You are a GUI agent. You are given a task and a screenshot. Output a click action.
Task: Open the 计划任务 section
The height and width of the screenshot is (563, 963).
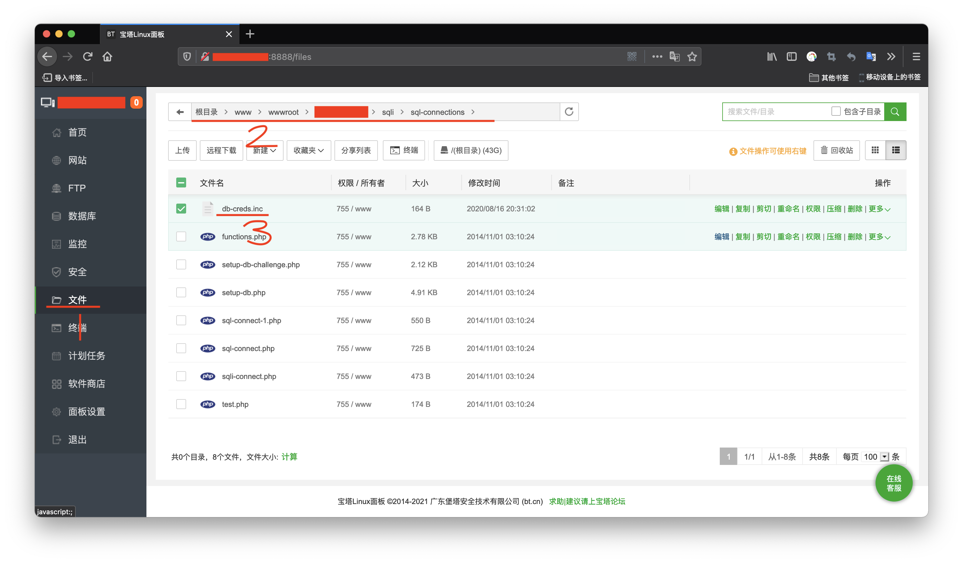pos(86,356)
